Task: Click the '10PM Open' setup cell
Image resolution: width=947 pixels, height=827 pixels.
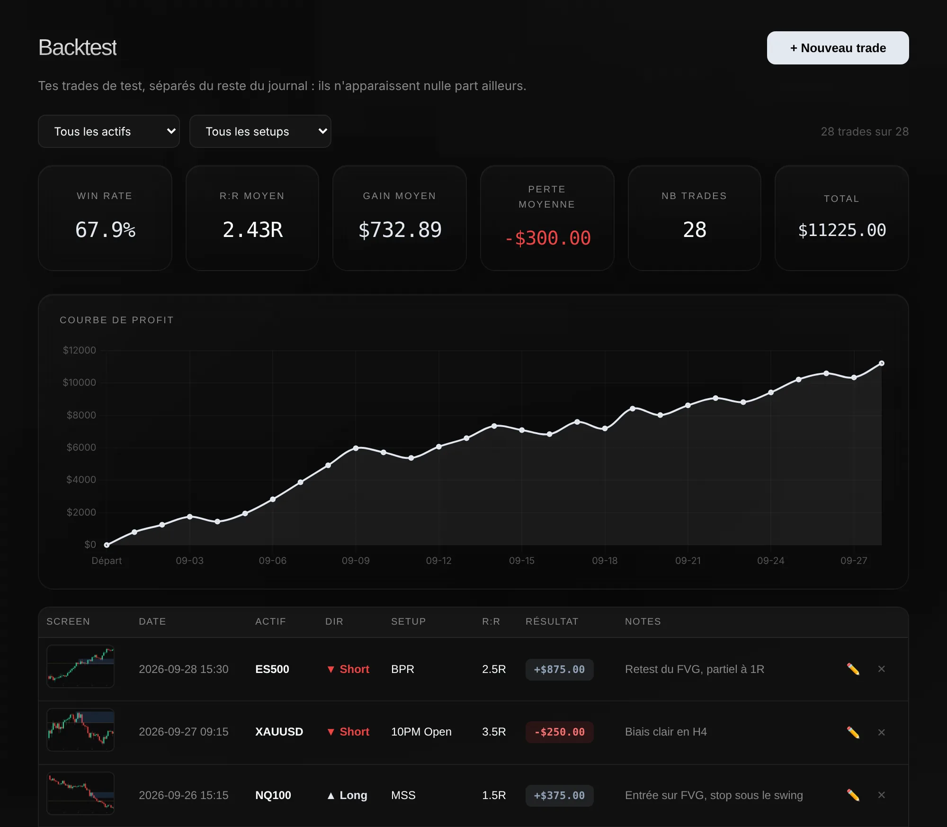Action: (421, 732)
